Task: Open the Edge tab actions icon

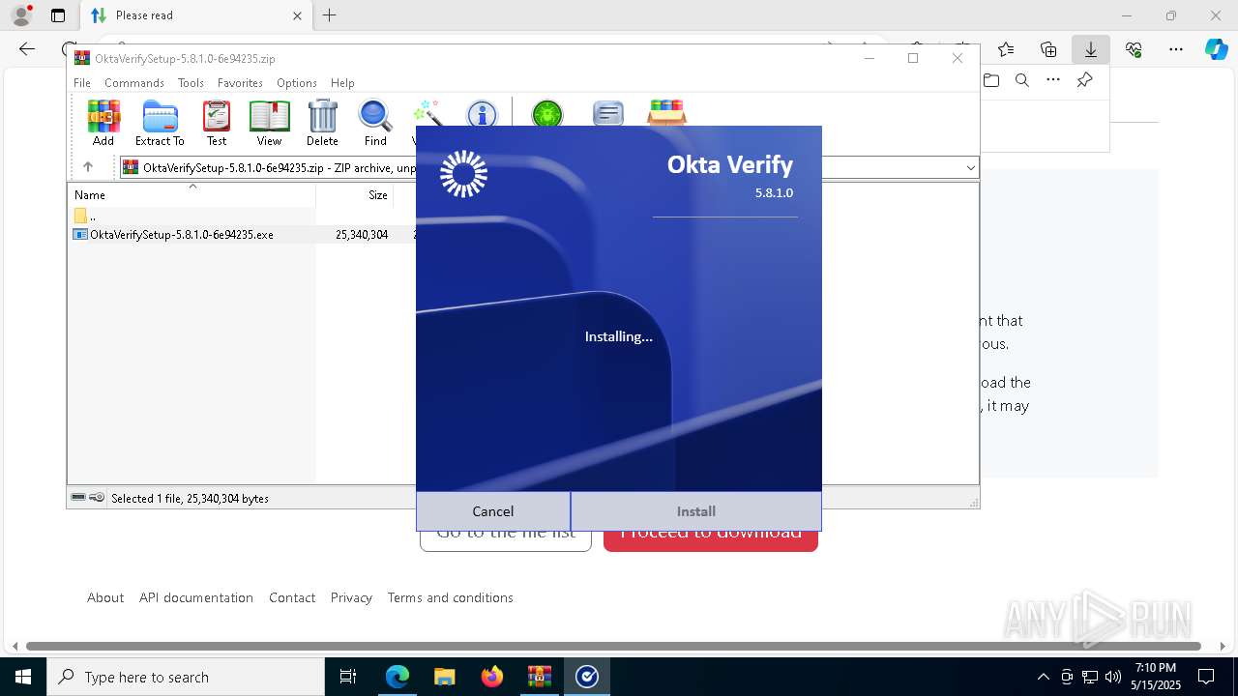Action: coord(58,15)
